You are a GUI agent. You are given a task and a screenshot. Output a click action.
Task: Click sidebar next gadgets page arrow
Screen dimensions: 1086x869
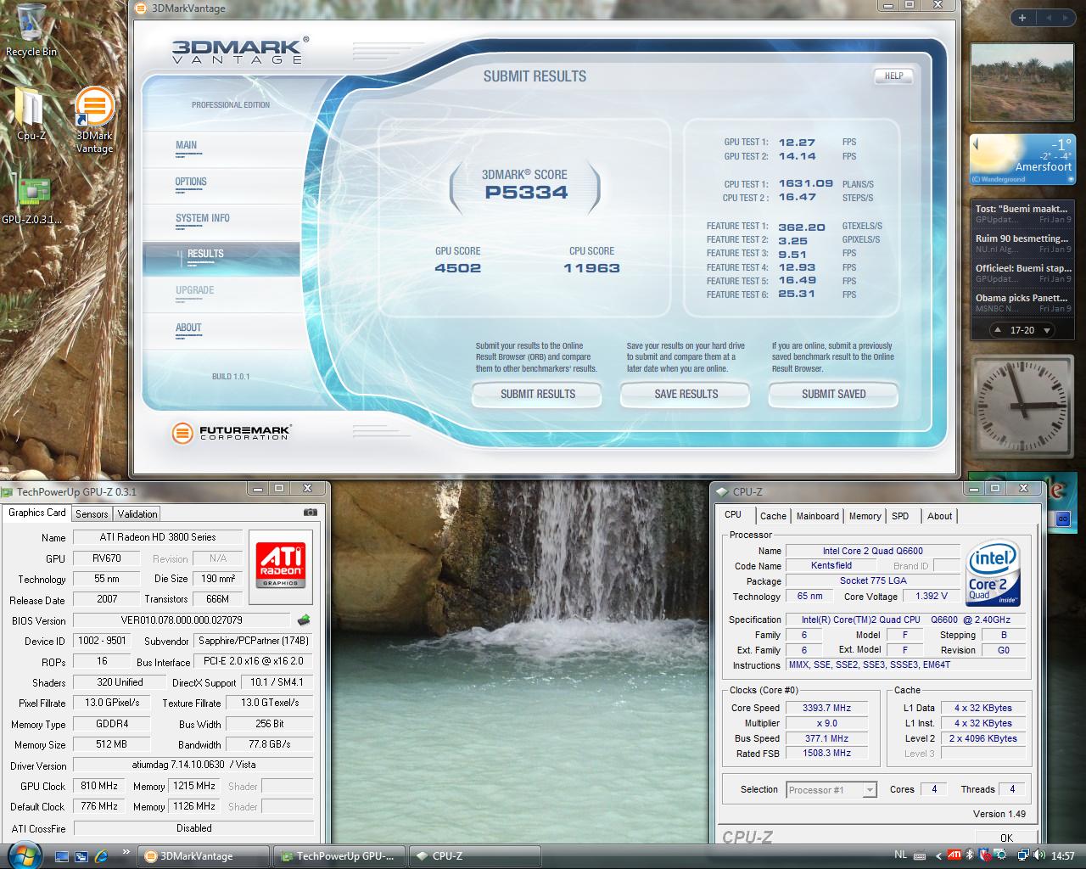coord(1067,18)
